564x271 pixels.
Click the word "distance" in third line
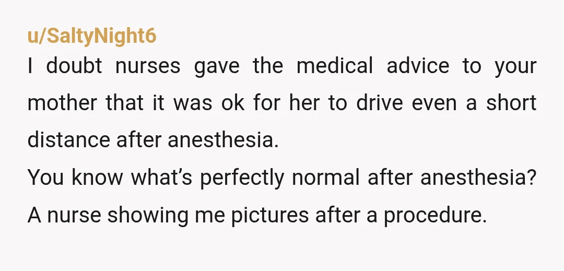pos(69,140)
